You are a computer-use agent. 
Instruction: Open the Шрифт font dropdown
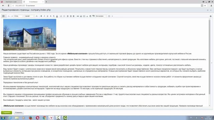(30, 16)
